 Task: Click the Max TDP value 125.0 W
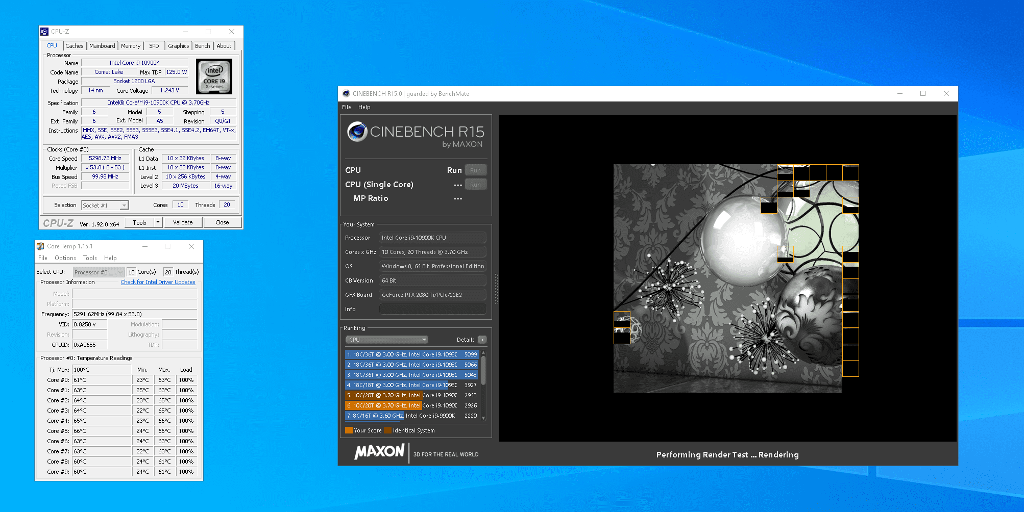click(x=177, y=72)
